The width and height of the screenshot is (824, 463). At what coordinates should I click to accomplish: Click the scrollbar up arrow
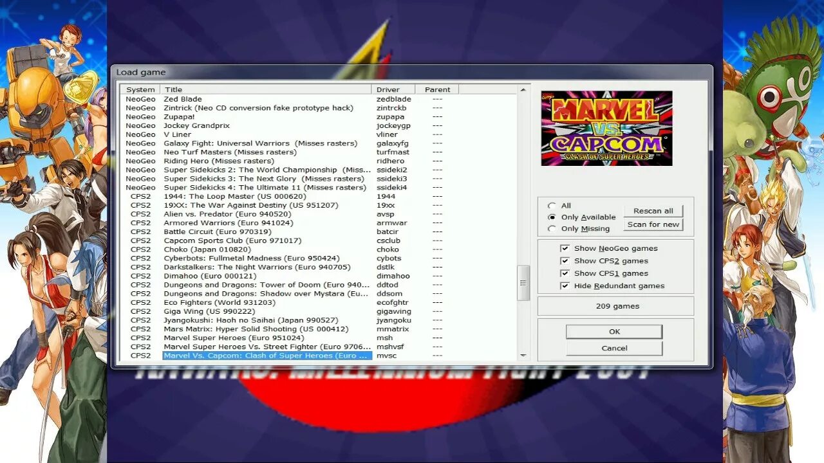tap(523, 90)
